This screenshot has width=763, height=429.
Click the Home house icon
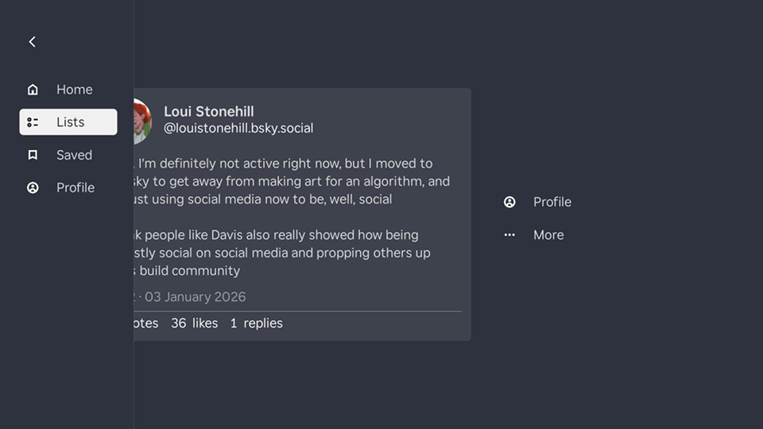(x=33, y=90)
